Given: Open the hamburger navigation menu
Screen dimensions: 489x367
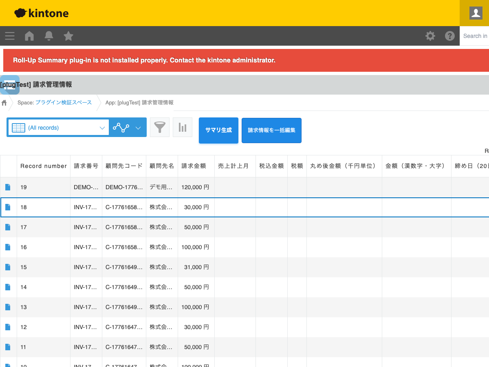Looking at the screenshot, I should click(10, 36).
